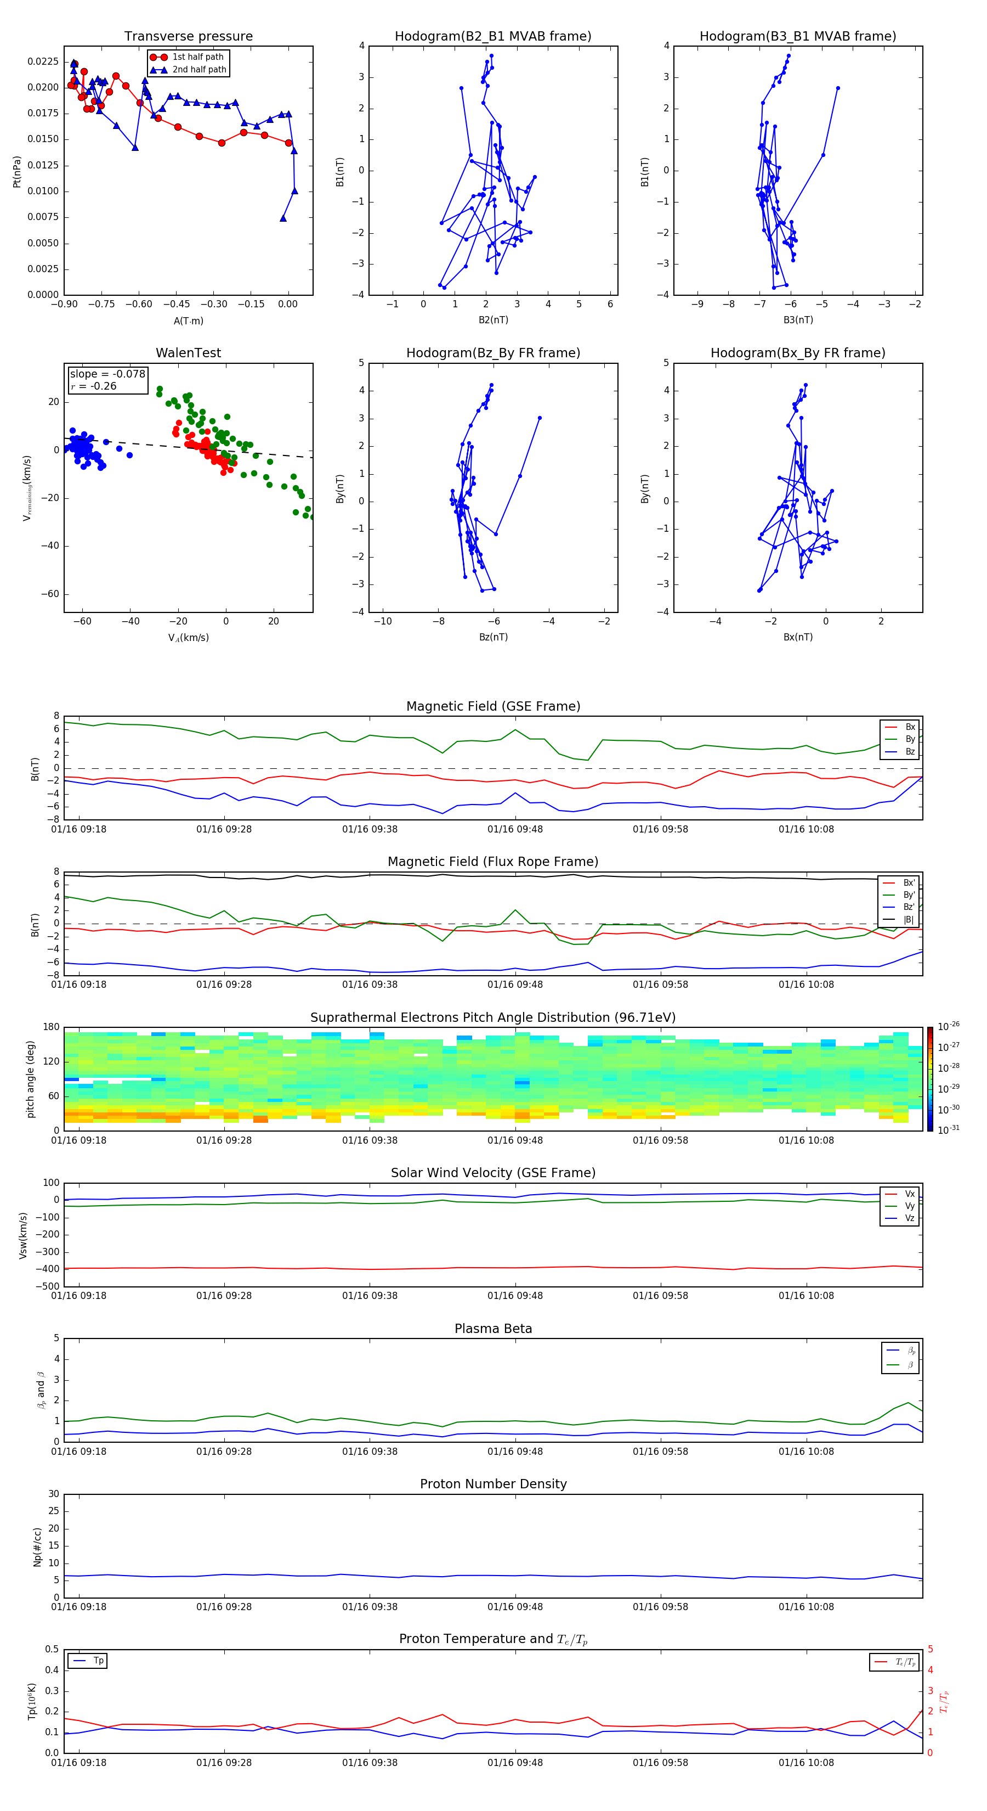Click the Bx' legend entry in flux rope panel
The height and width of the screenshot is (1811, 987).
pos(899,883)
